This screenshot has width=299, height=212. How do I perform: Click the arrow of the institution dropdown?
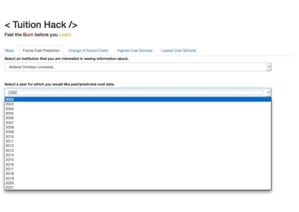pyautogui.click(x=268, y=67)
